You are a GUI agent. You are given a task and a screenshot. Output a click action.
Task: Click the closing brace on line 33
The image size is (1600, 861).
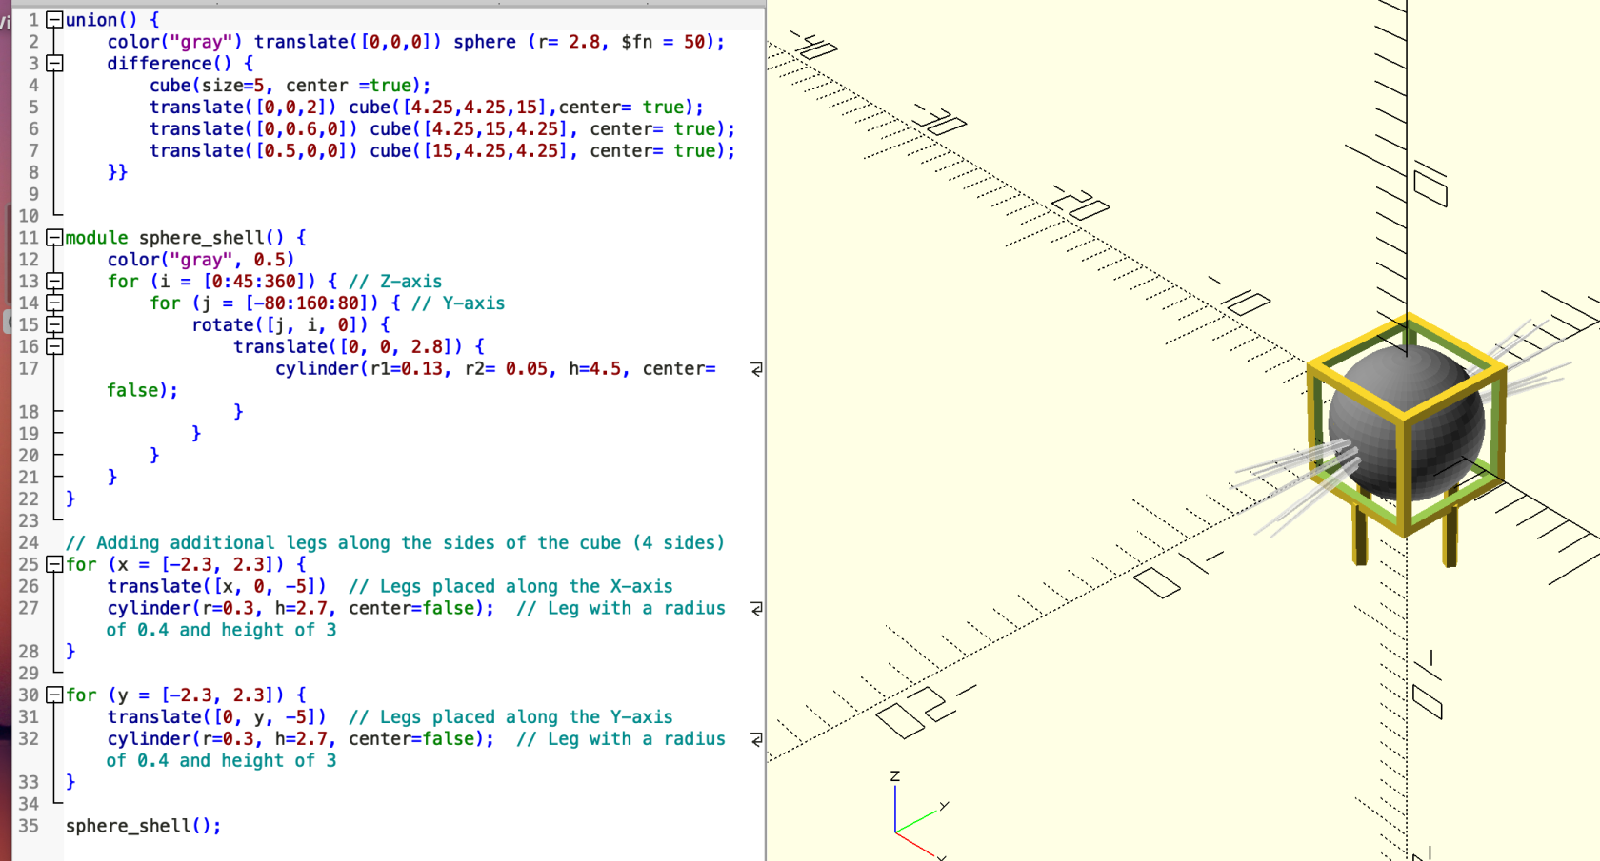click(70, 782)
